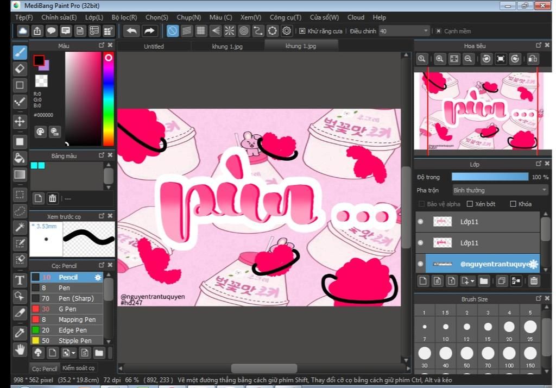556x388 pixels.
Task: Open the Bộ lọc(R) menu
Action: point(124,17)
